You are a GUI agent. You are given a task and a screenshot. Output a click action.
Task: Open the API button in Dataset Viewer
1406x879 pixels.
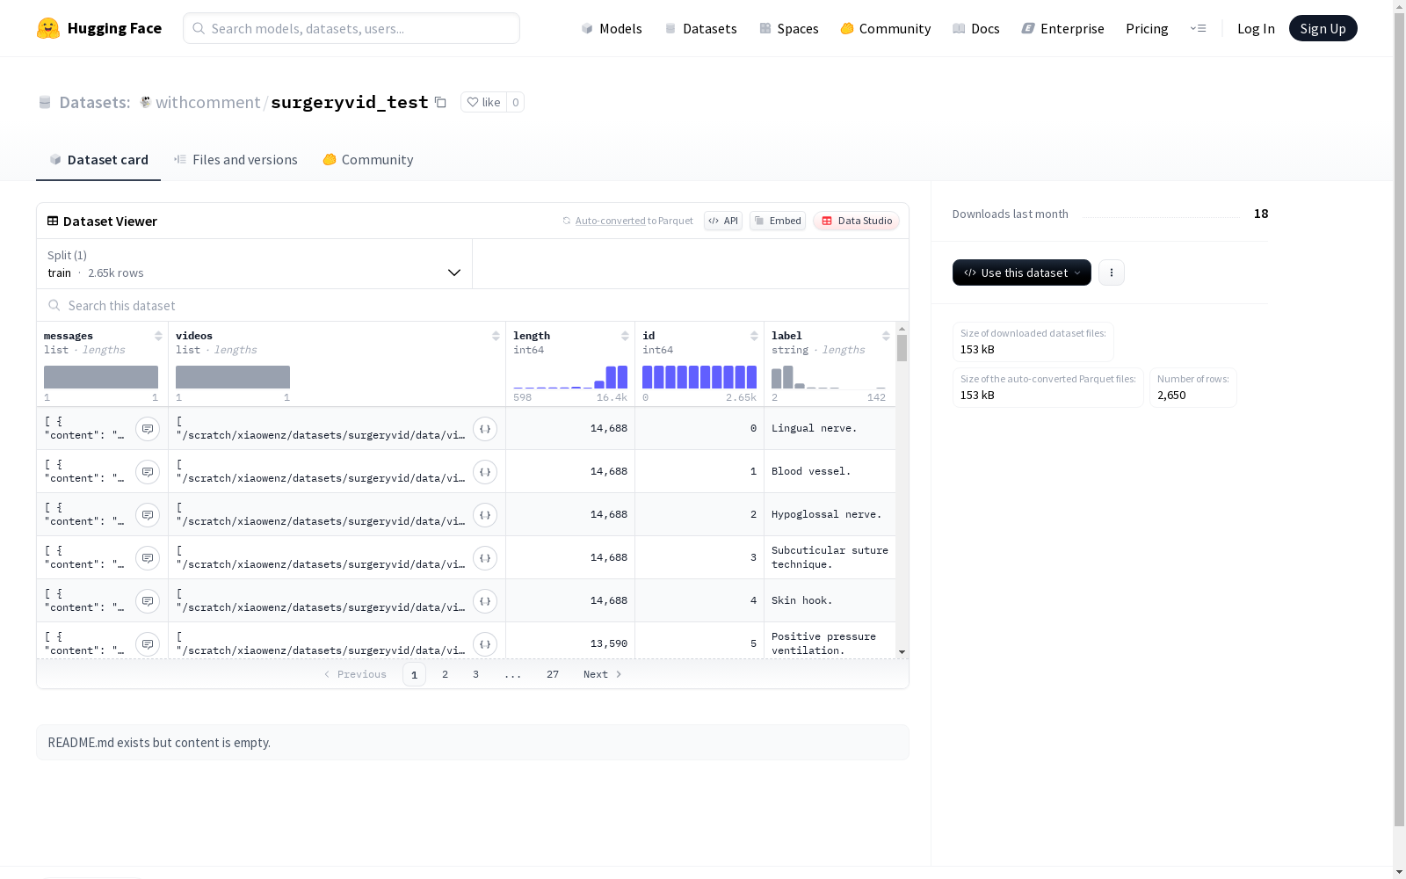tap(723, 221)
